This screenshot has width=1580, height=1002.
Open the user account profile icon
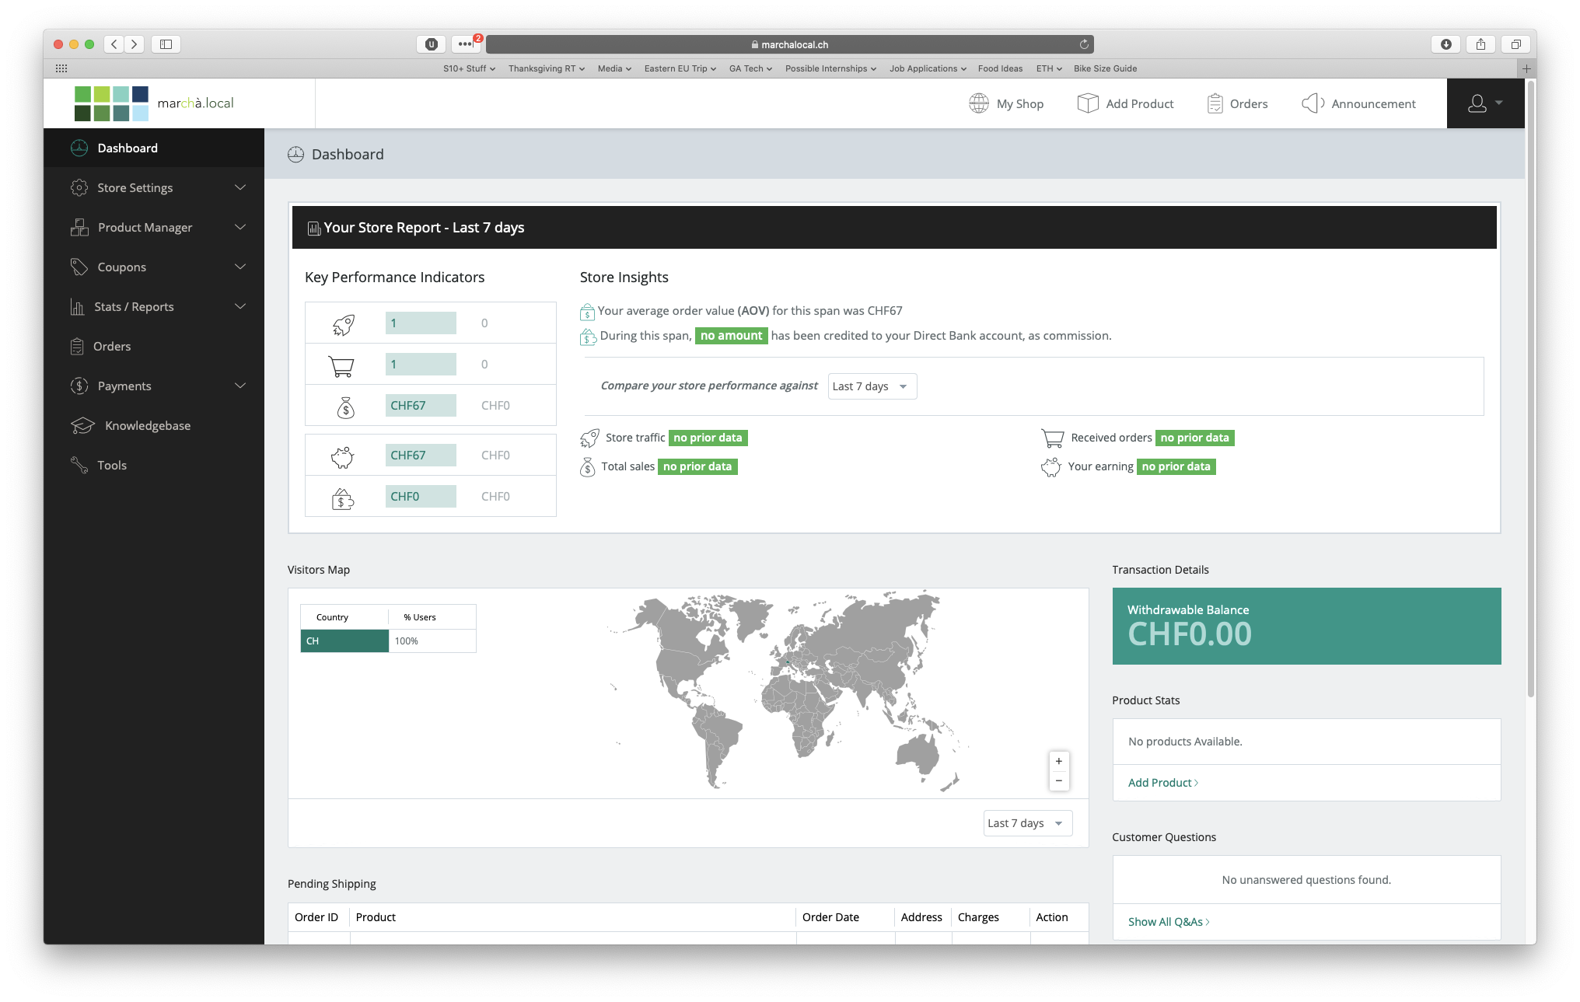point(1477,103)
